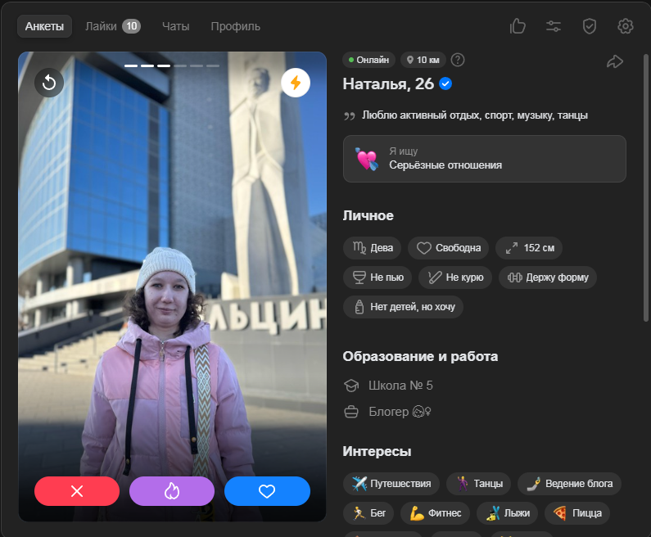This screenshot has width=651, height=537.
Task: Open search filters sliders icon
Action: click(554, 26)
